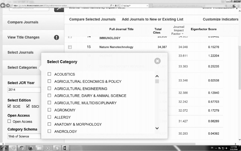
Task: Show hidden tray icons arrow
Action: tap(216, 148)
